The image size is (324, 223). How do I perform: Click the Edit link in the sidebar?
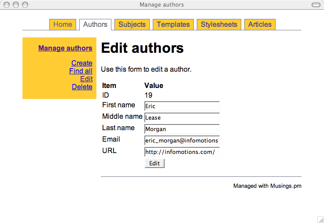tap(86, 79)
